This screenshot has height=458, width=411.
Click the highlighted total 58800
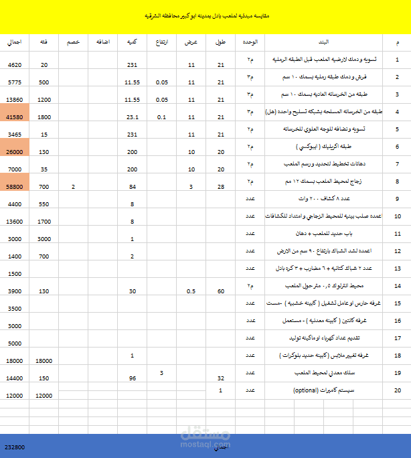(x=15, y=182)
